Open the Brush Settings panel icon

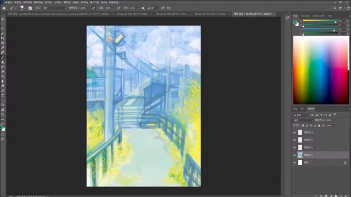click(30, 8)
